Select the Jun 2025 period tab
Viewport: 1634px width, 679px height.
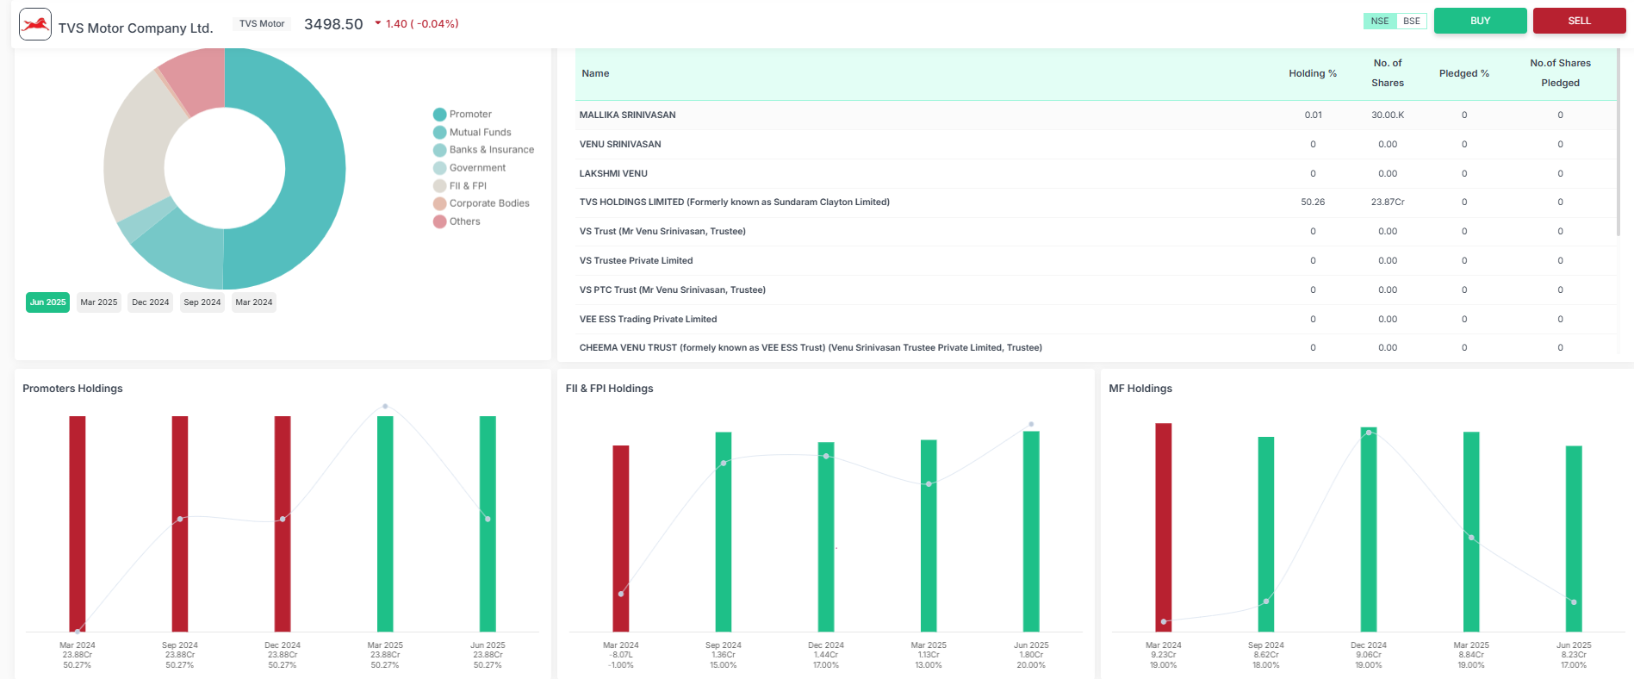pyautogui.click(x=47, y=302)
